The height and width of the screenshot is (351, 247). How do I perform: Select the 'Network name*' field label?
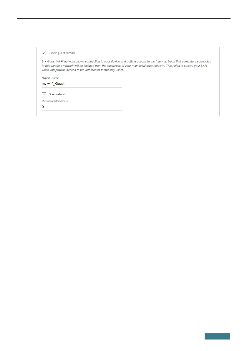[51, 78]
